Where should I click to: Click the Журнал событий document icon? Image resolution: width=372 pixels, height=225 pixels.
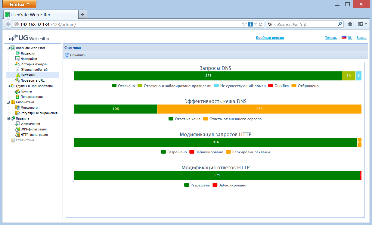(17, 70)
